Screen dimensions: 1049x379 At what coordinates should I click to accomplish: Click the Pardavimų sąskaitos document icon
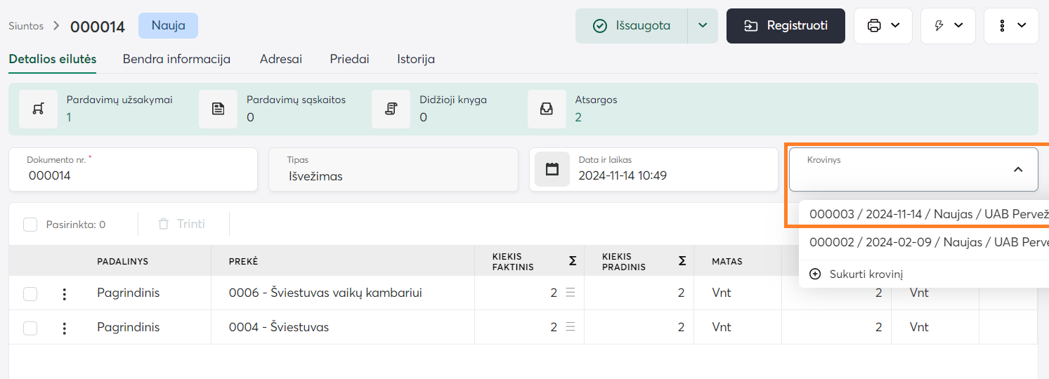[x=219, y=109]
